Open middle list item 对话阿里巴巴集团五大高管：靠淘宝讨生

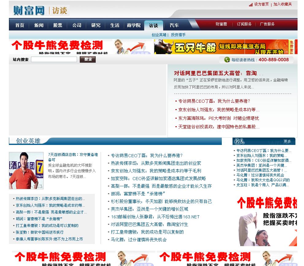149,224
